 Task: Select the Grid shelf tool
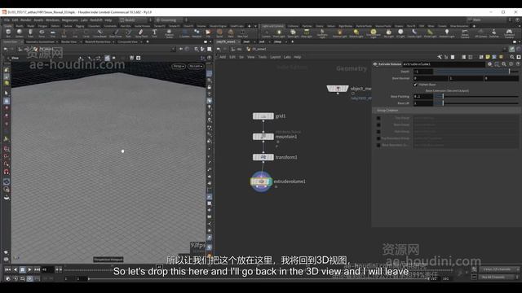(52, 33)
